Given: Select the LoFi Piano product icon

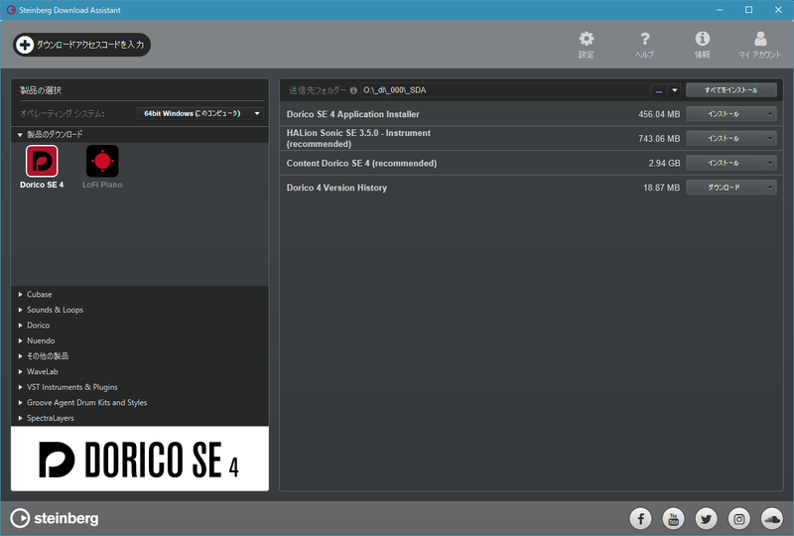Looking at the screenshot, I should point(102,161).
